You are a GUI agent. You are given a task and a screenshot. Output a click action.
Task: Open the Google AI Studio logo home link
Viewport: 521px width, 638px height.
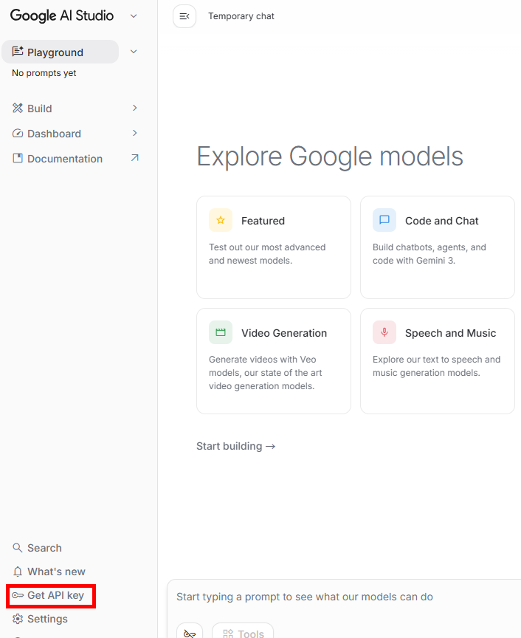pos(62,16)
